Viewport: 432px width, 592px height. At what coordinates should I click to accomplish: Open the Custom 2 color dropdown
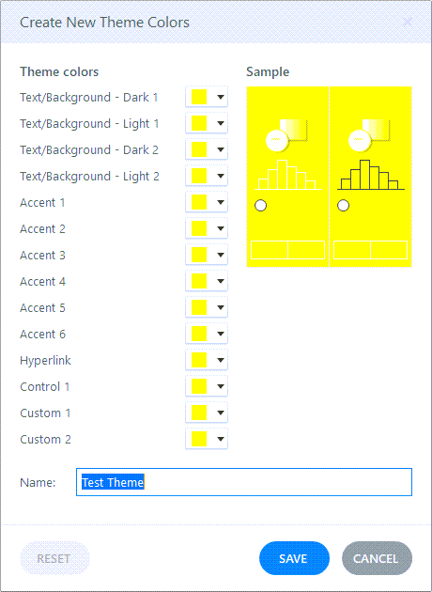click(207, 439)
